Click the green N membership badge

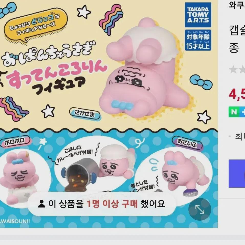tap(234, 112)
